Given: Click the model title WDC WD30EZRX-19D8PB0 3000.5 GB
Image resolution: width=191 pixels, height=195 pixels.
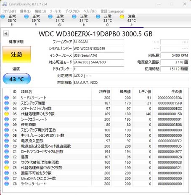Looking at the screenshot, I should [x=95, y=34].
